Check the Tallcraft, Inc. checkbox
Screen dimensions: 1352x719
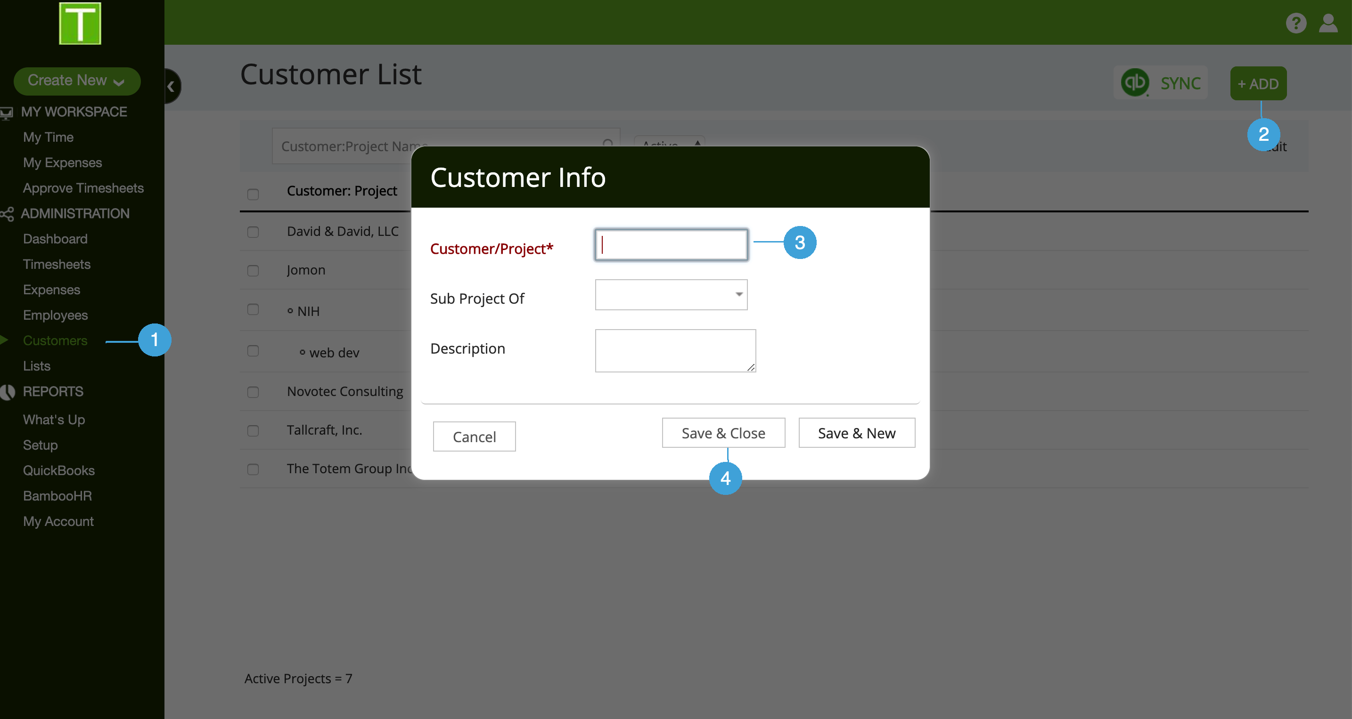coord(253,430)
